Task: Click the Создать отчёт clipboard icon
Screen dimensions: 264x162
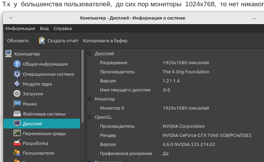Action: [x=42, y=40]
